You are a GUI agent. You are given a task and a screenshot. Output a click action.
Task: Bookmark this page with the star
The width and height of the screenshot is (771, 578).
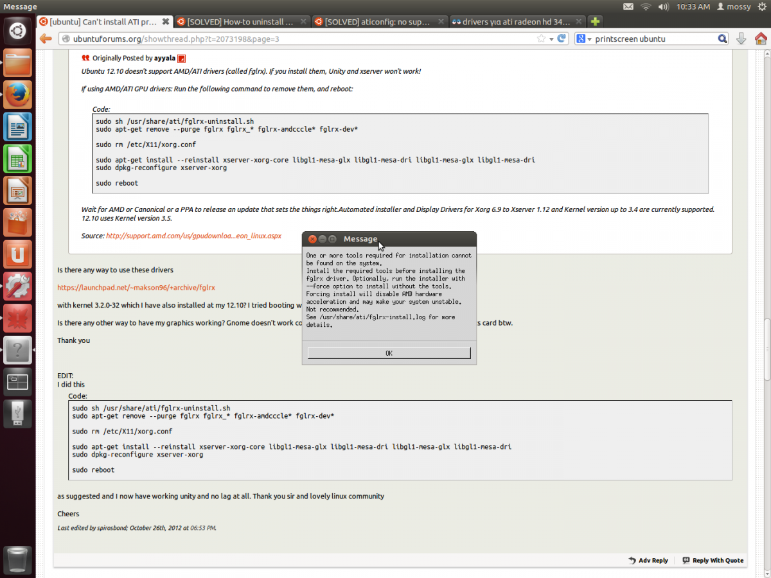pos(542,39)
